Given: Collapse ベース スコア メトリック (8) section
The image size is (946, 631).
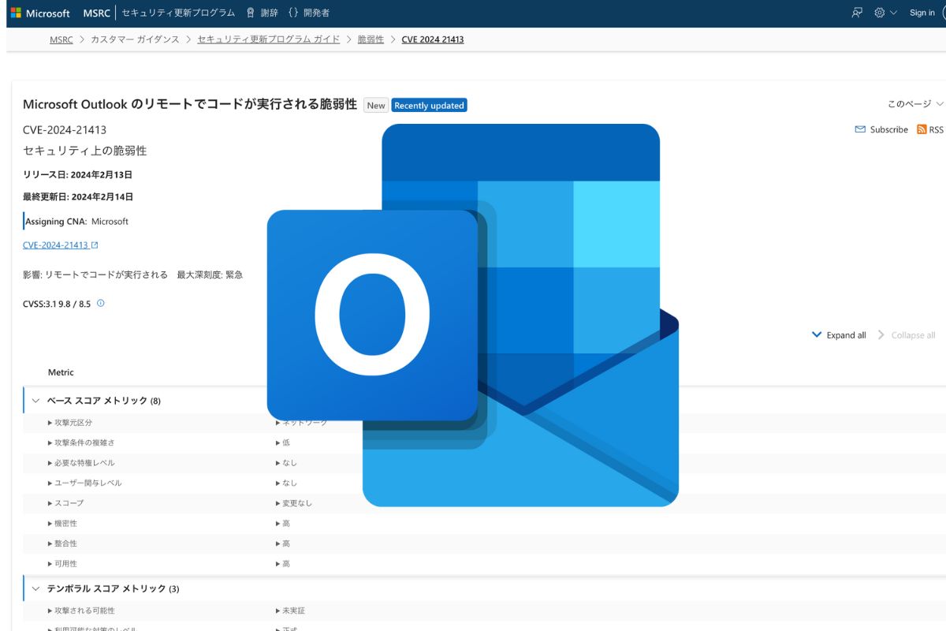Looking at the screenshot, I should coord(35,401).
